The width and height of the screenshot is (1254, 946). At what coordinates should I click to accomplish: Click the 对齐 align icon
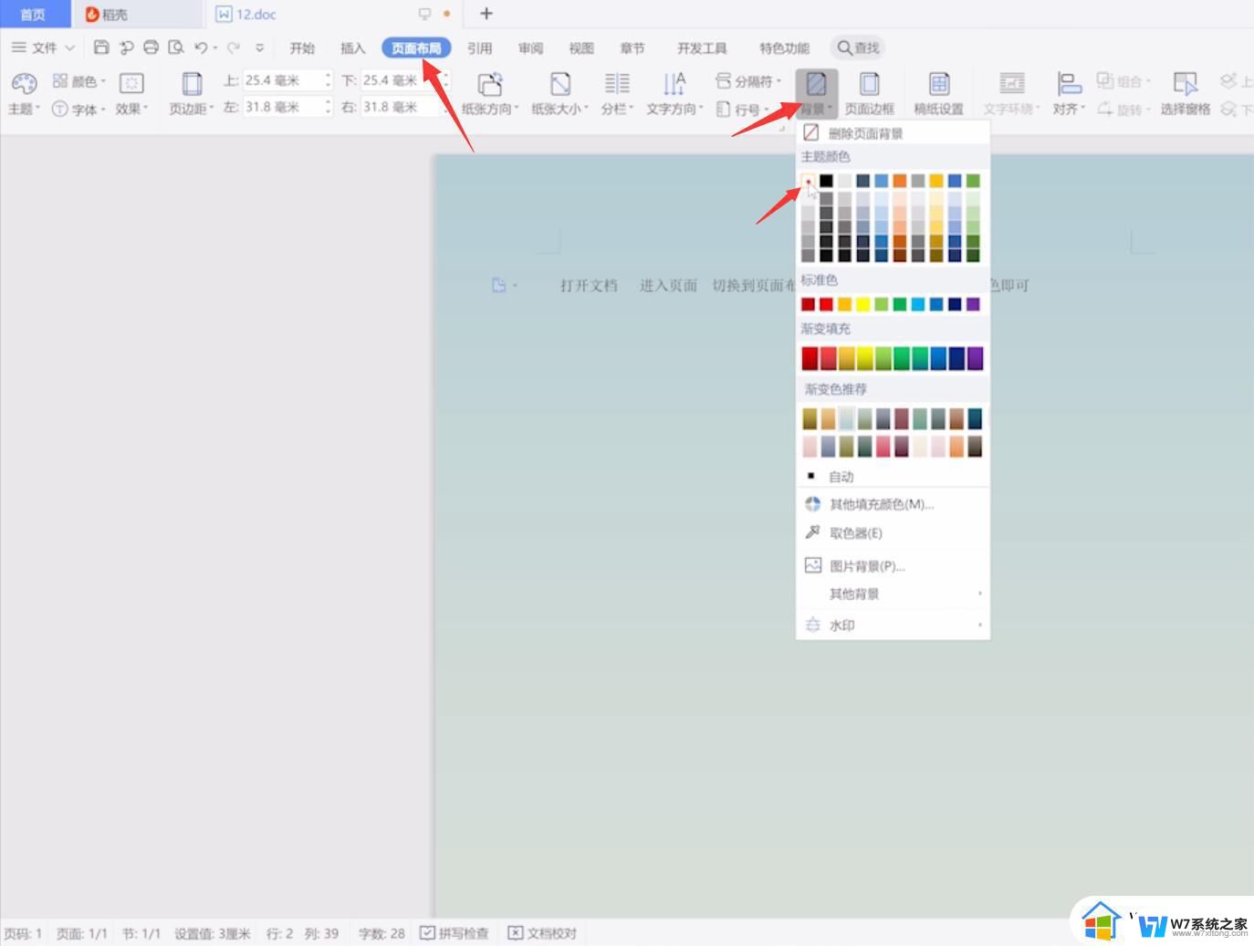tap(1069, 84)
